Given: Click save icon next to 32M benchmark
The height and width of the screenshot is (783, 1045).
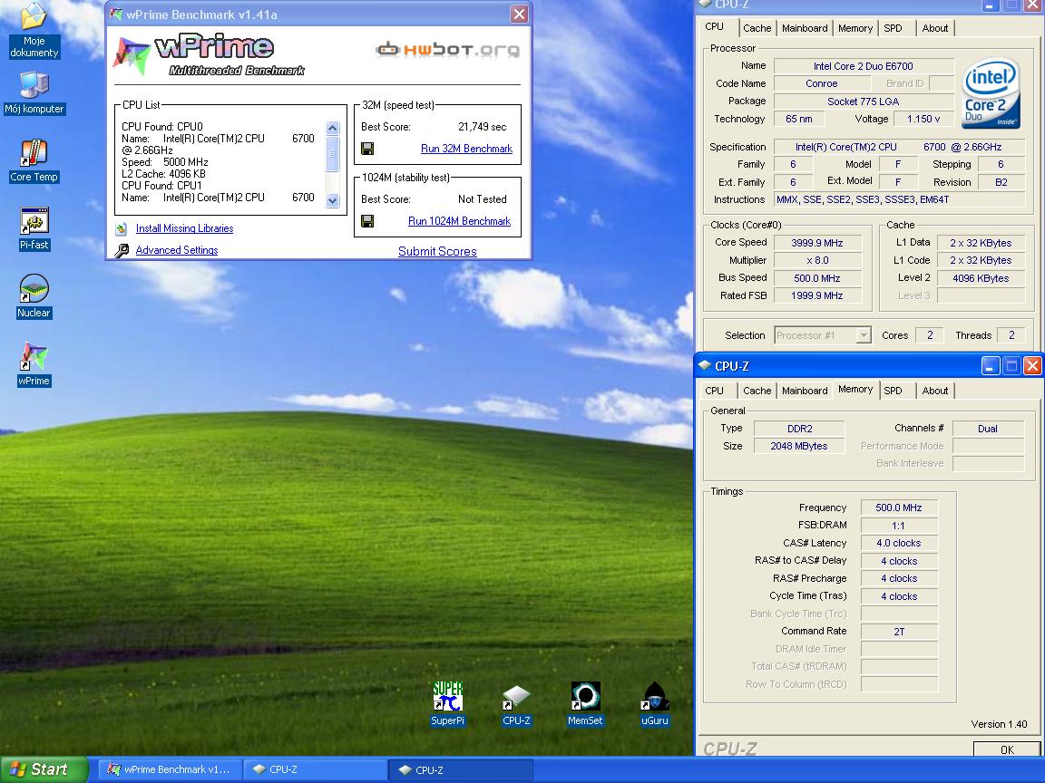Looking at the screenshot, I should tap(367, 149).
